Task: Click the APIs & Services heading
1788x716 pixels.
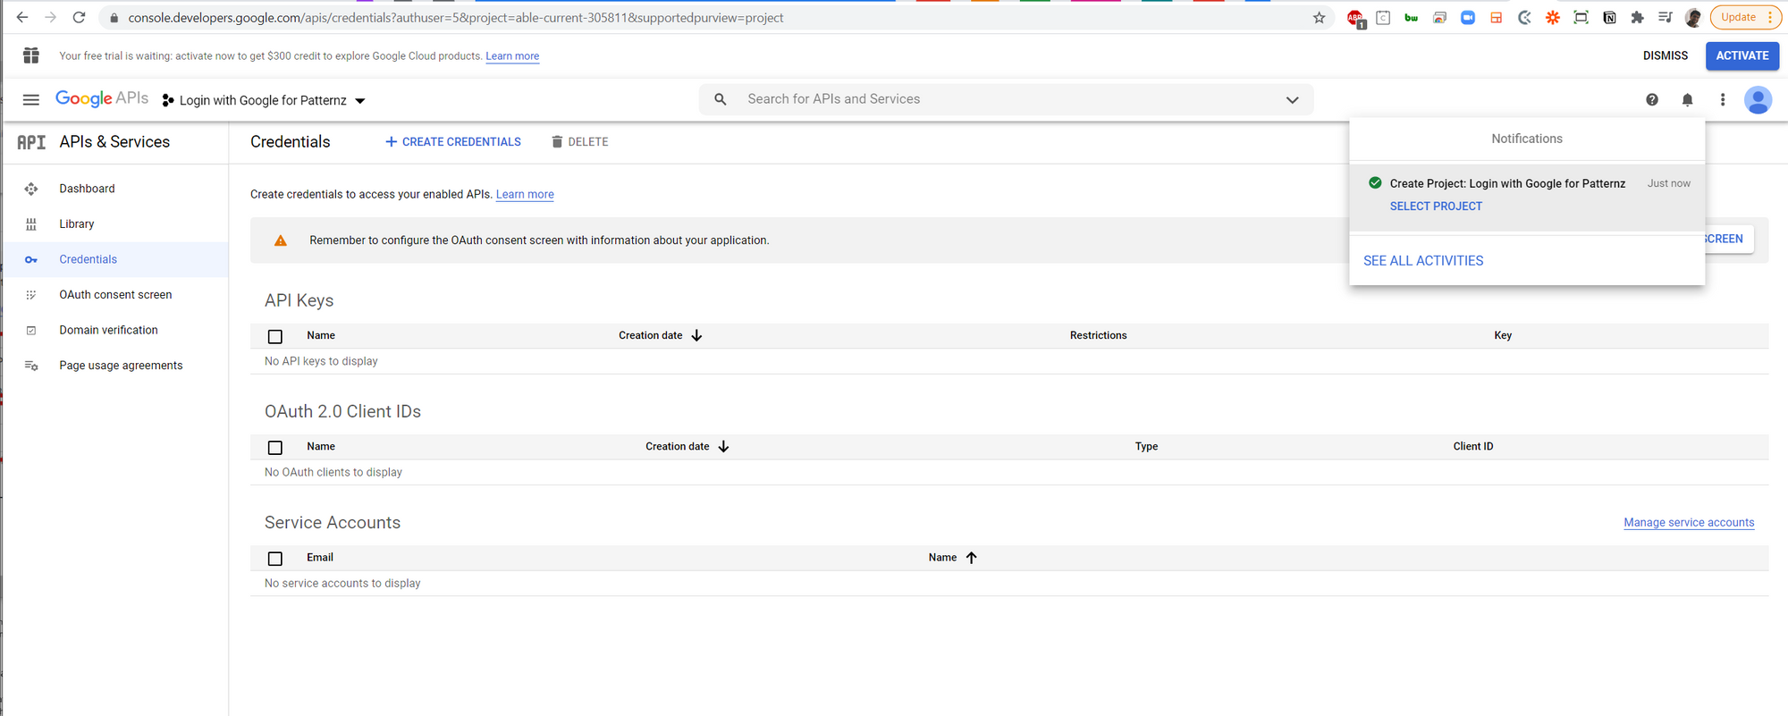Action: pos(114,142)
